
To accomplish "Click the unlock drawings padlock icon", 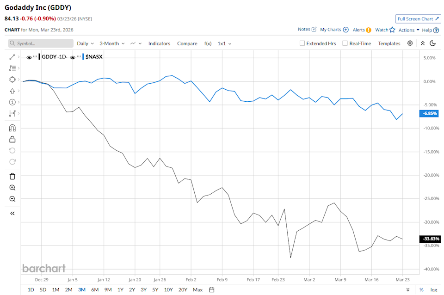I will coord(12,139).
